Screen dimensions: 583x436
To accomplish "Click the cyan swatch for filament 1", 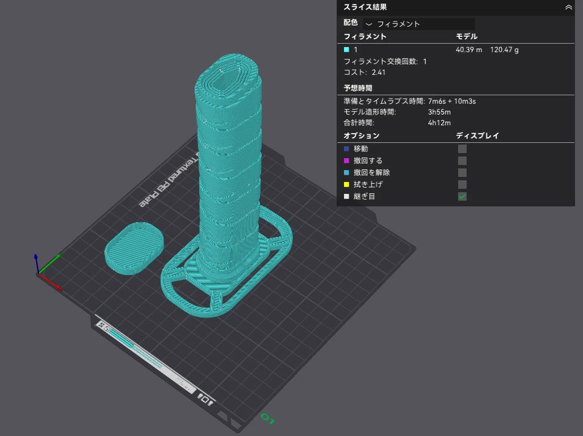I will [346, 49].
